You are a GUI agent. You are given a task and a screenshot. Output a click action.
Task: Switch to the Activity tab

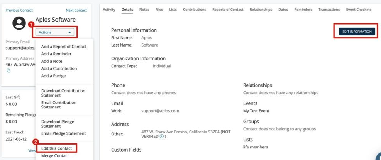[x=109, y=10]
